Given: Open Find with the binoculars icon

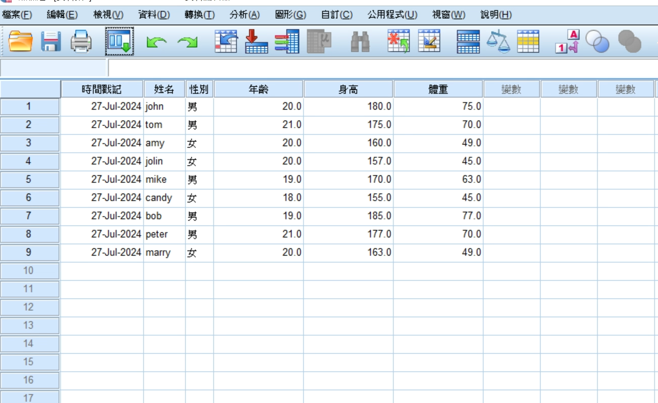Looking at the screenshot, I should (x=360, y=42).
